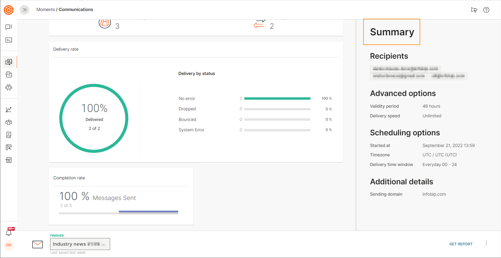Open the developer terminal icon in the sidebar

coord(9,40)
